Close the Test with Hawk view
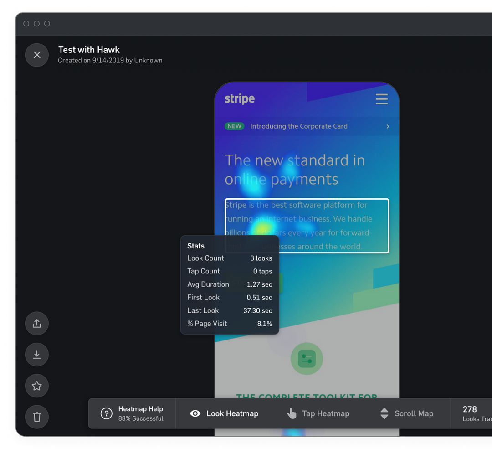The width and height of the screenshot is (492, 454). 37,55
